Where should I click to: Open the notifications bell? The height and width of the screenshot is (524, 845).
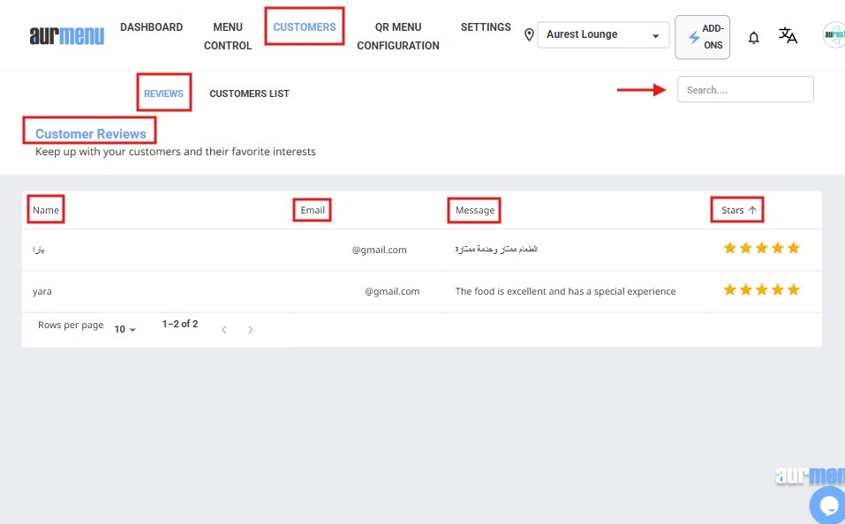(x=753, y=37)
